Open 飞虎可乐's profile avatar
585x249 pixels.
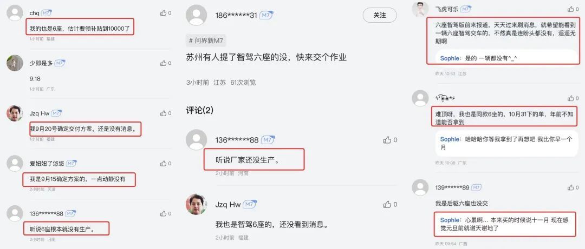(420, 9)
